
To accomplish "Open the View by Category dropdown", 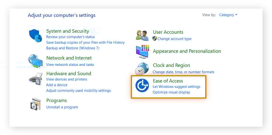I will point(228,15).
